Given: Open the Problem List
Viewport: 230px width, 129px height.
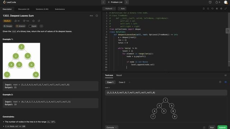Looking at the screenshot, I should [x=115, y=2].
